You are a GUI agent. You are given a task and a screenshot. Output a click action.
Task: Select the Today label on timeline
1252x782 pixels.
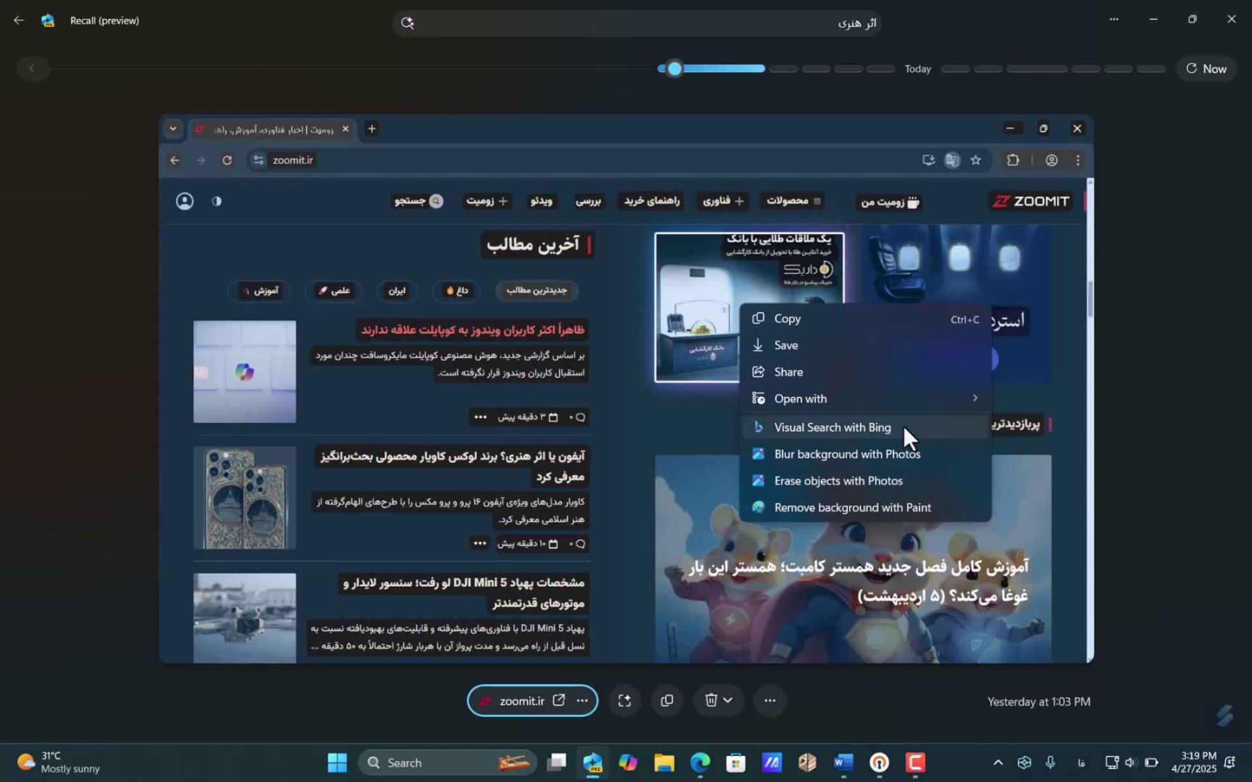click(x=917, y=69)
